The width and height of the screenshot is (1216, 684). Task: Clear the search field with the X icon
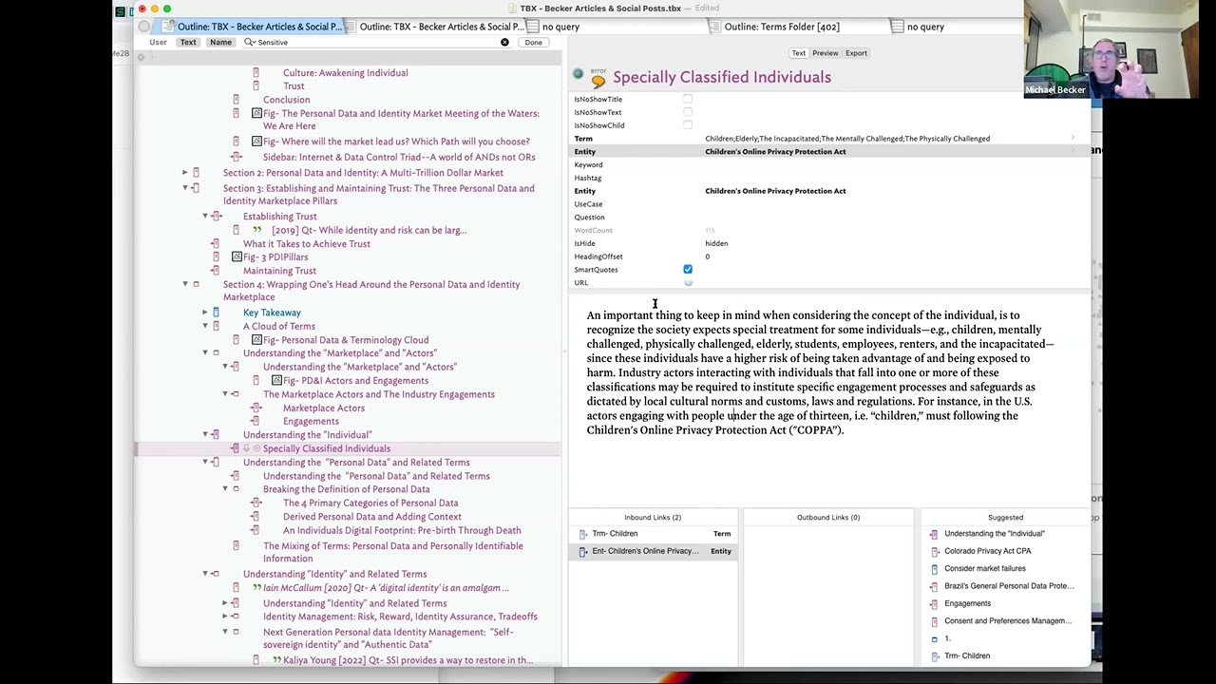click(504, 43)
